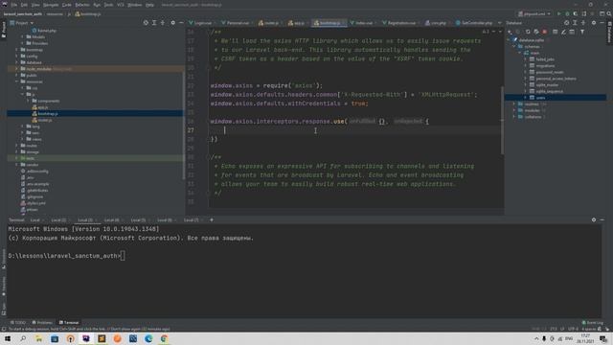The width and height of the screenshot is (613, 345).
Task: Place cursor on editor line 27
Action: tap(355, 130)
